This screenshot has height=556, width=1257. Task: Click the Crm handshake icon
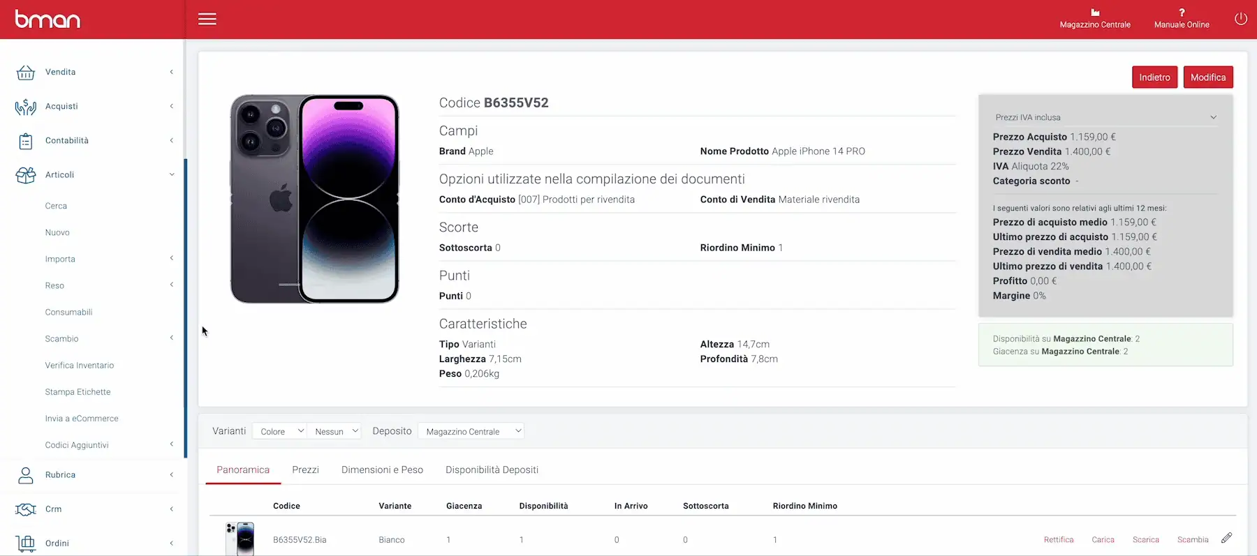point(26,509)
